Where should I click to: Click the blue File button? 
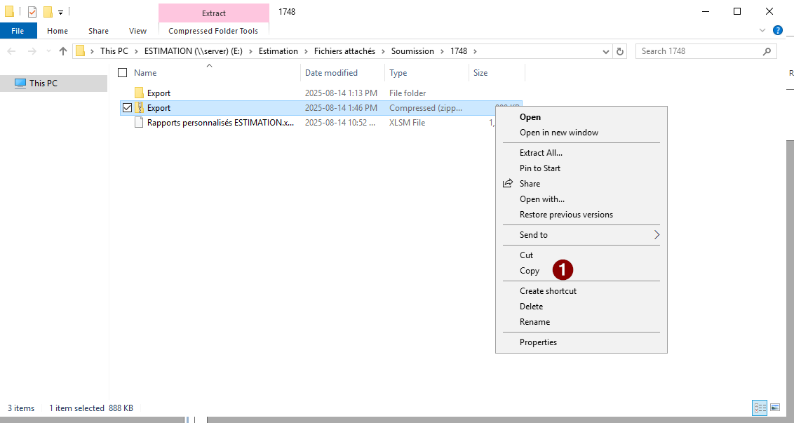(18, 31)
